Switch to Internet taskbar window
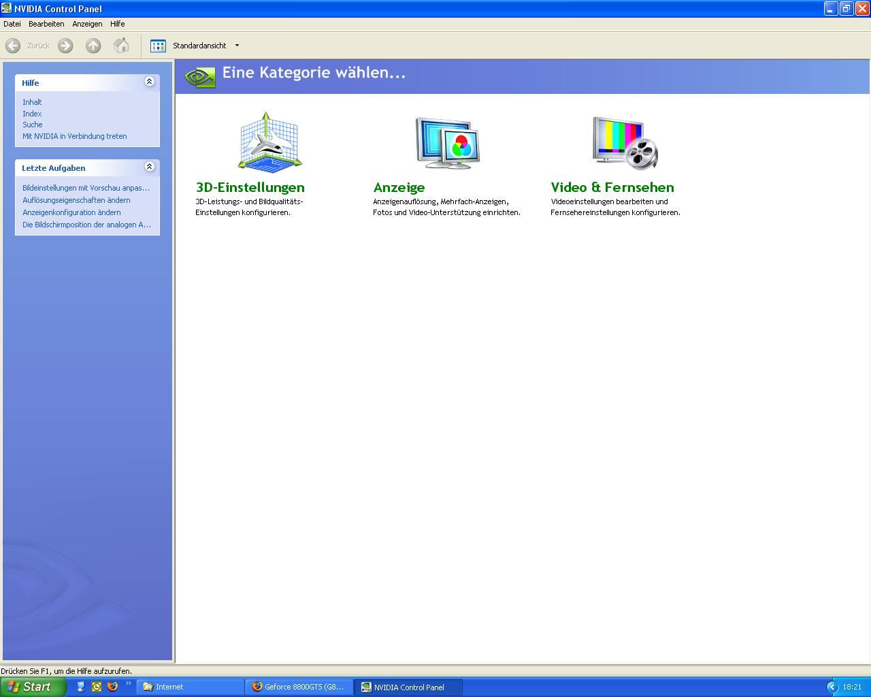 click(191, 687)
